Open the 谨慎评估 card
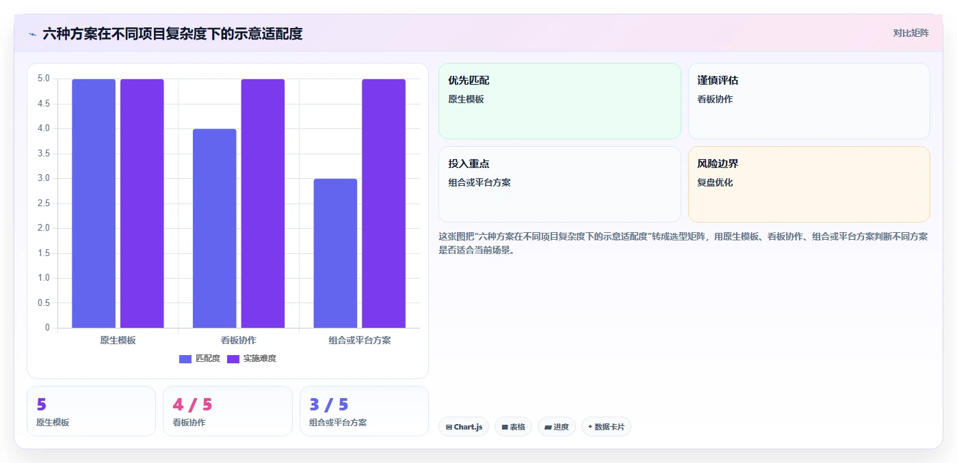The height and width of the screenshot is (463, 957). click(x=809, y=101)
